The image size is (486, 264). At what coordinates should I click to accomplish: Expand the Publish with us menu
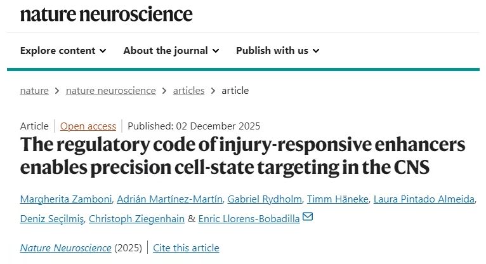coord(277,50)
